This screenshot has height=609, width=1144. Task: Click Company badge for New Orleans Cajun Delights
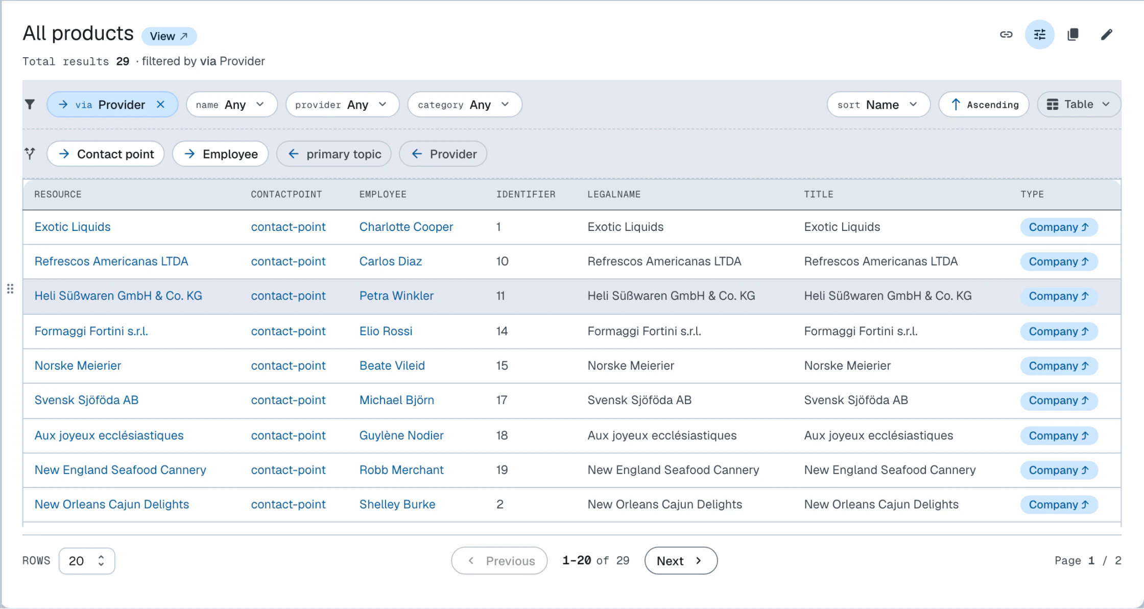(1059, 505)
